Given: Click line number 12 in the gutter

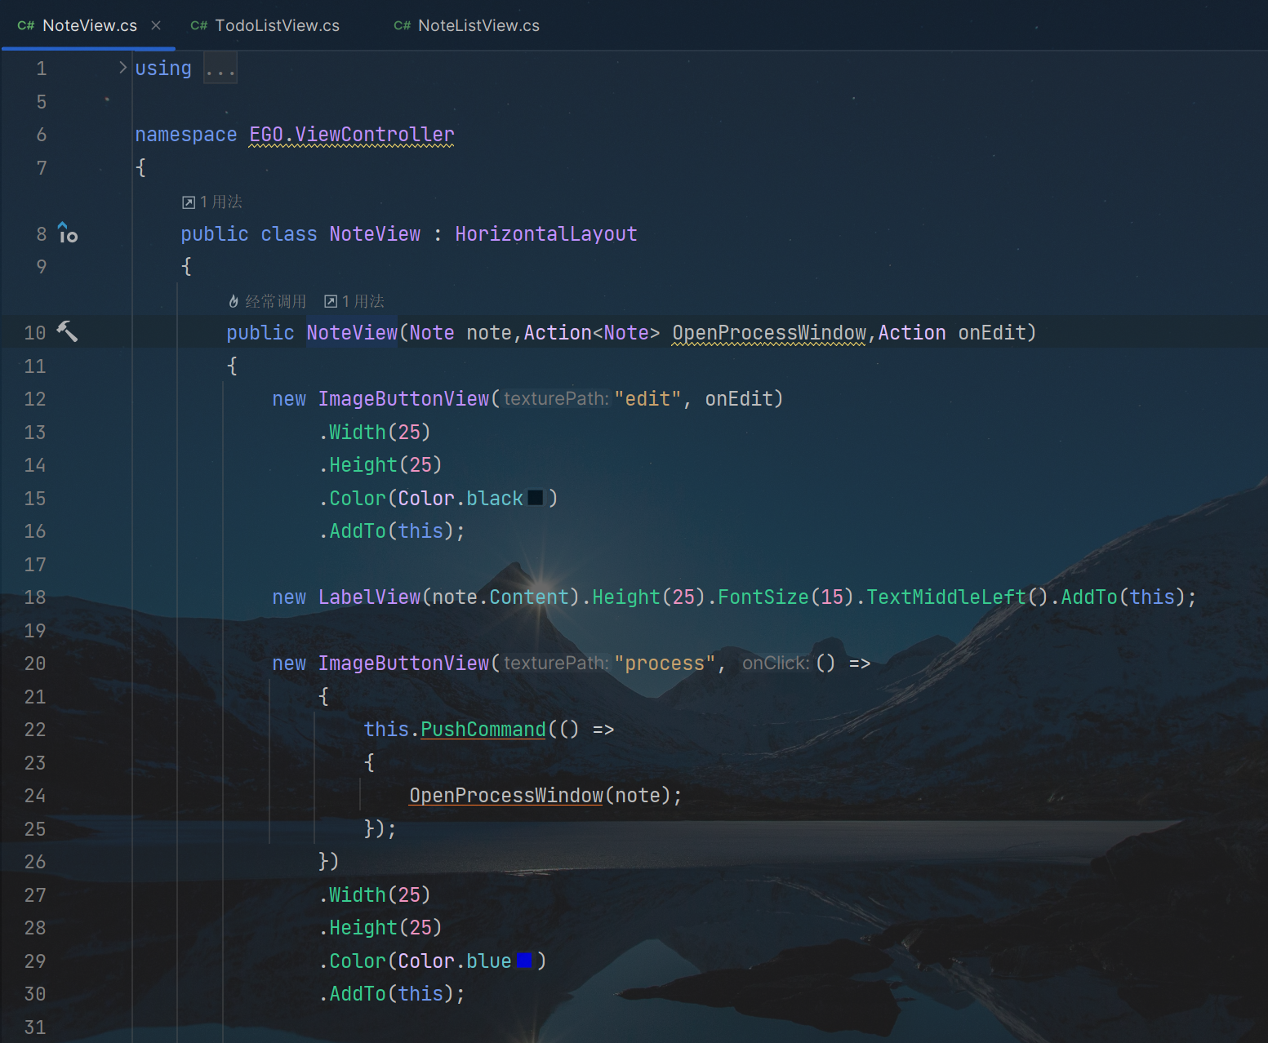Looking at the screenshot, I should click(x=35, y=399).
